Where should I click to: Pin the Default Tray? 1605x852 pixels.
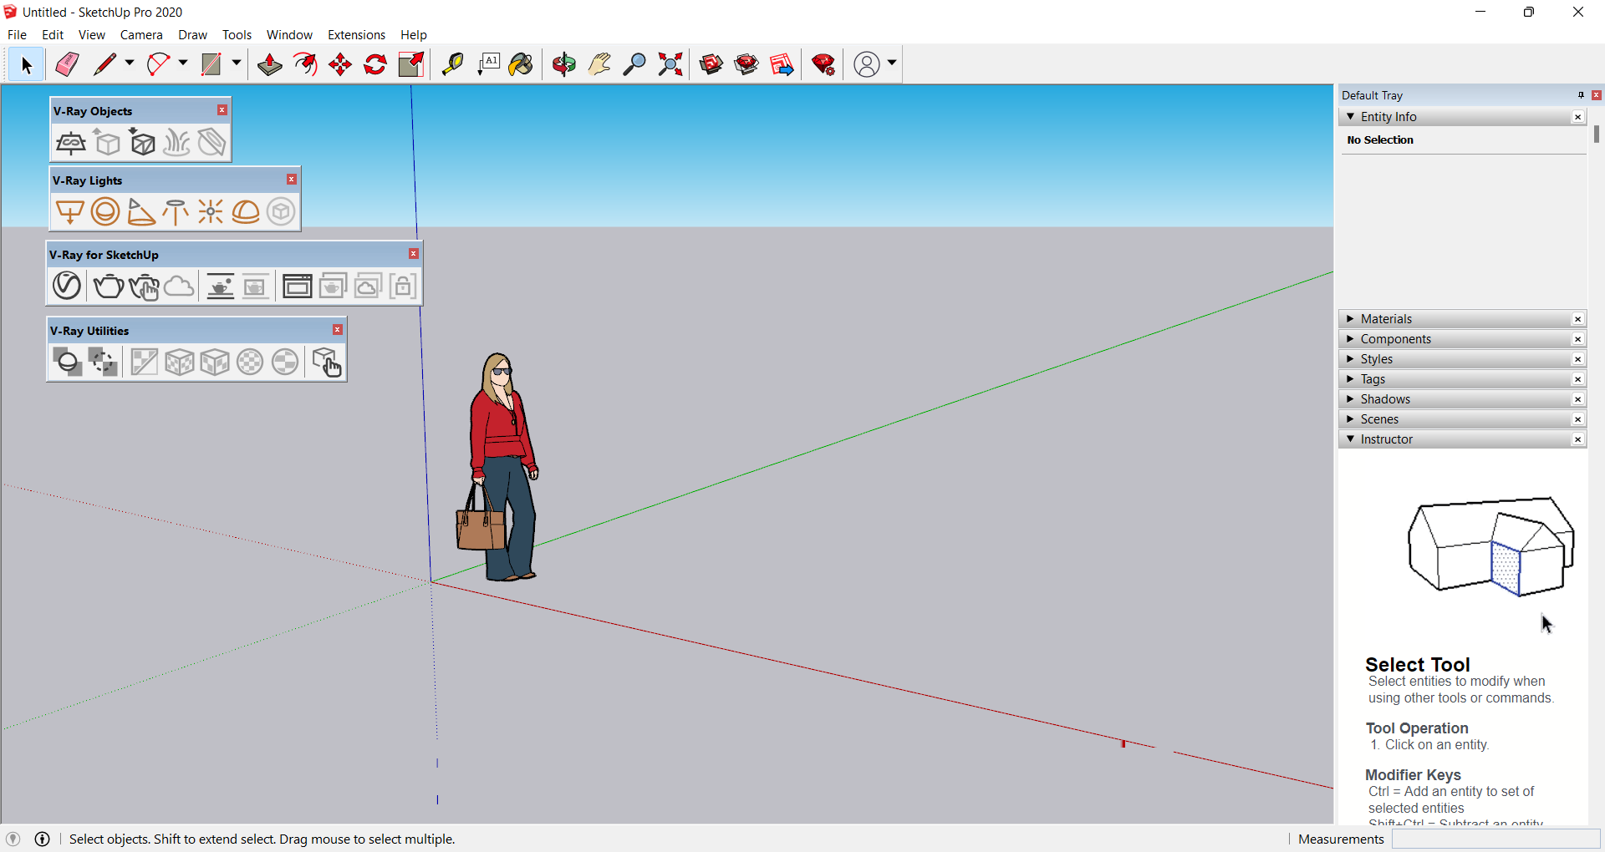(1581, 95)
